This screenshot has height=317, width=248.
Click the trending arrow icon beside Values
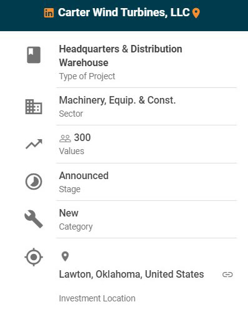coord(34,144)
